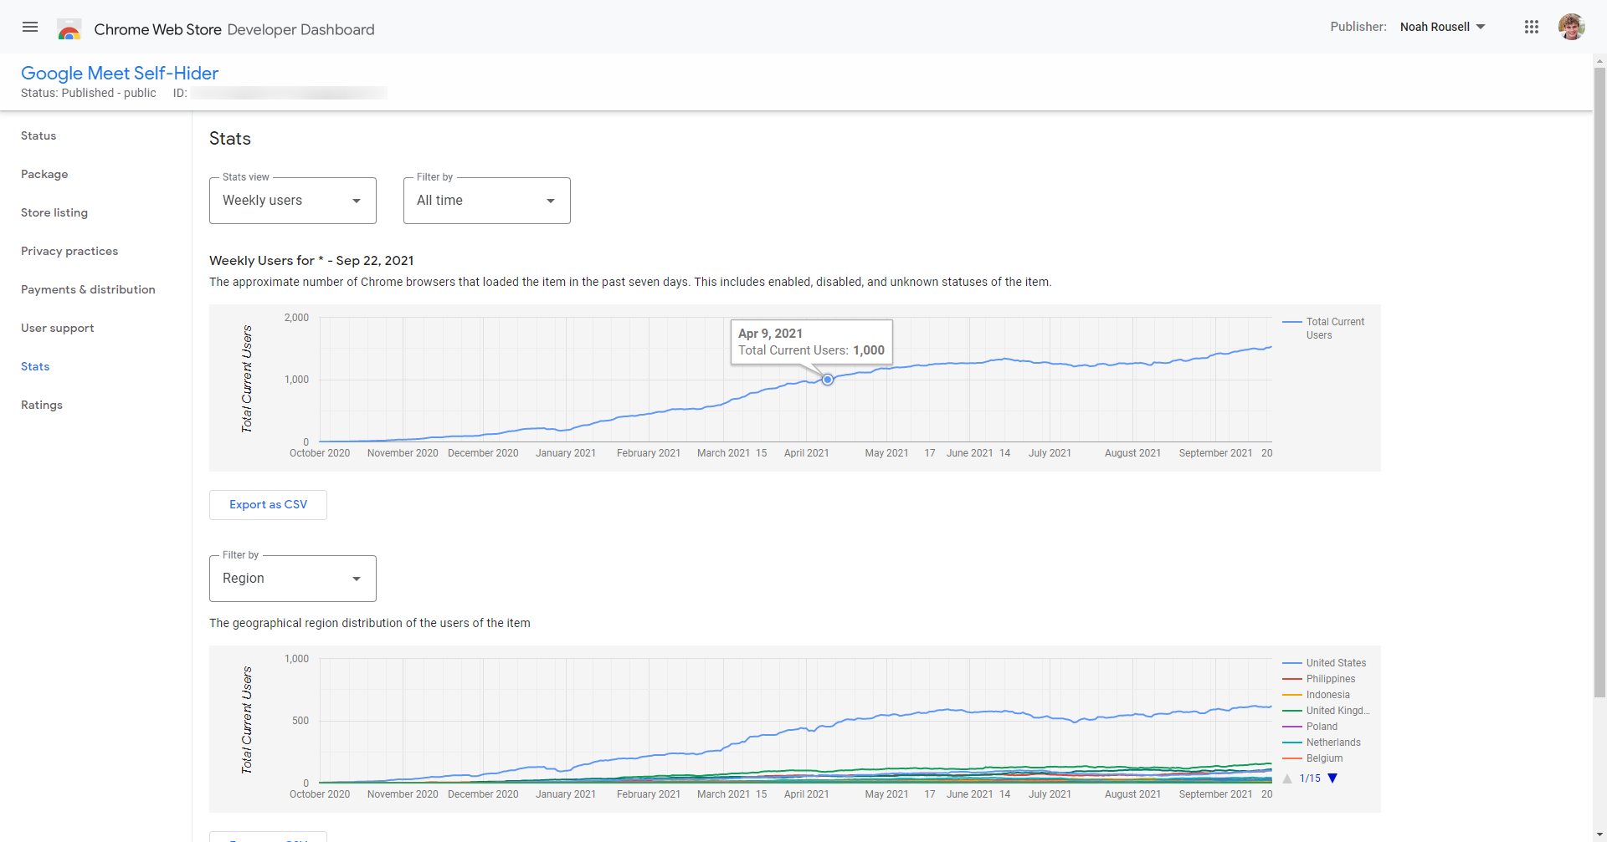Toggle United States legend series
The height and width of the screenshot is (842, 1607).
pyautogui.click(x=1324, y=663)
